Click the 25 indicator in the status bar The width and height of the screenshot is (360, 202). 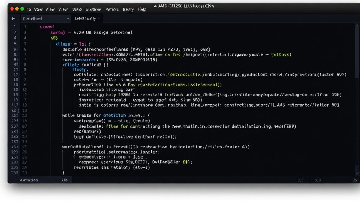[355, 180]
